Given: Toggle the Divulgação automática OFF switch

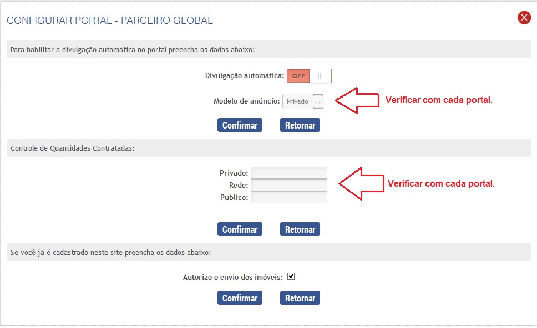Looking at the screenshot, I should [x=309, y=76].
